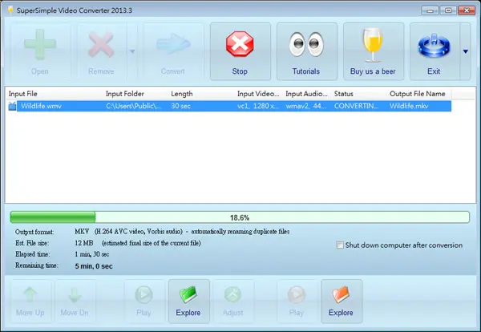The height and width of the screenshot is (332, 481).
Task: Expand the dropdown arrow beside Remove
Action: (x=132, y=51)
